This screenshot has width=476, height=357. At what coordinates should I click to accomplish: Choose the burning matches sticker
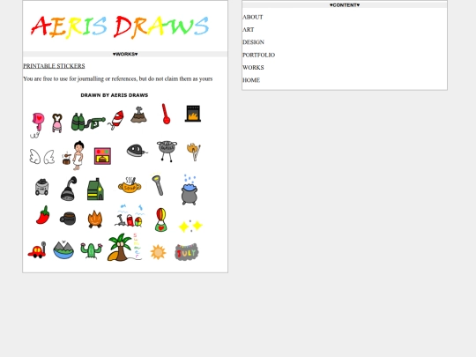(x=194, y=152)
